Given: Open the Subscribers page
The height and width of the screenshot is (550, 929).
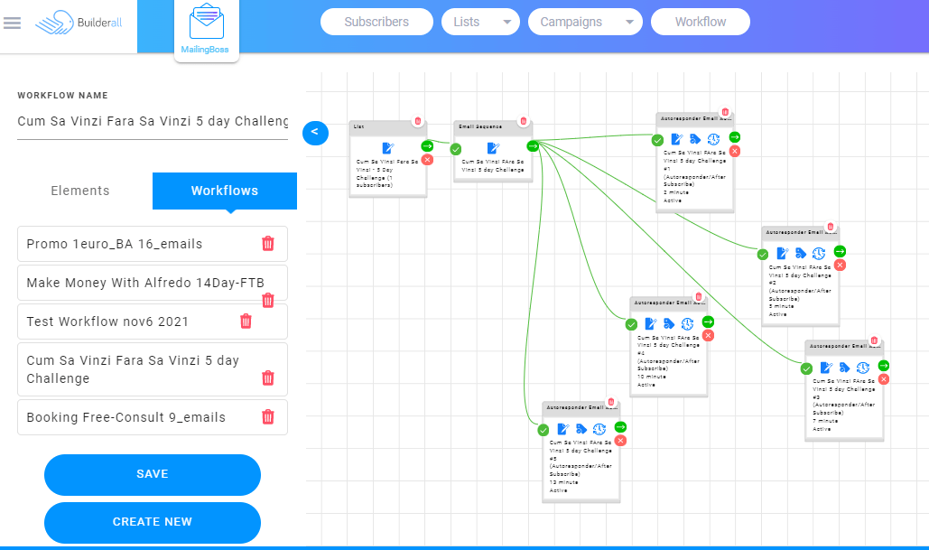Looking at the screenshot, I should [x=376, y=22].
